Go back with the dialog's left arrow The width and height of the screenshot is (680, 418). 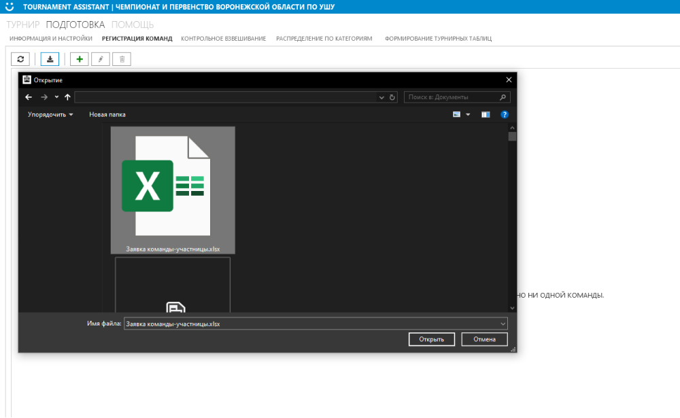(29, 97)
